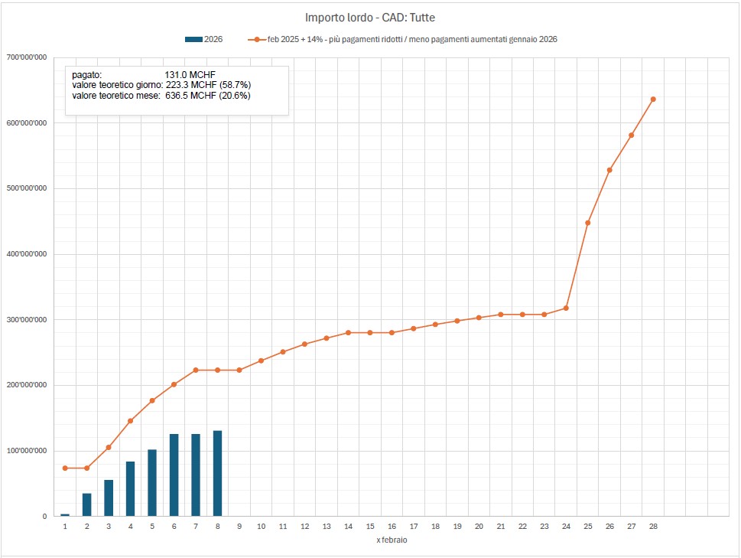Click the blue 2026 legend swatch

click(193, 39)
